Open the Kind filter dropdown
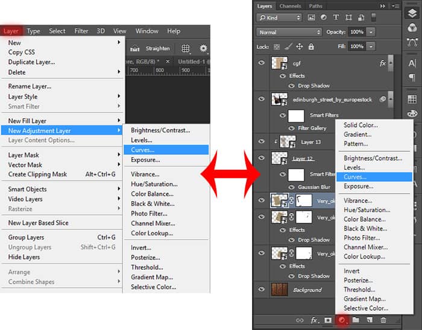Image resolution: width=422 pixels, height=330 pixels. [x=279, y=17]
